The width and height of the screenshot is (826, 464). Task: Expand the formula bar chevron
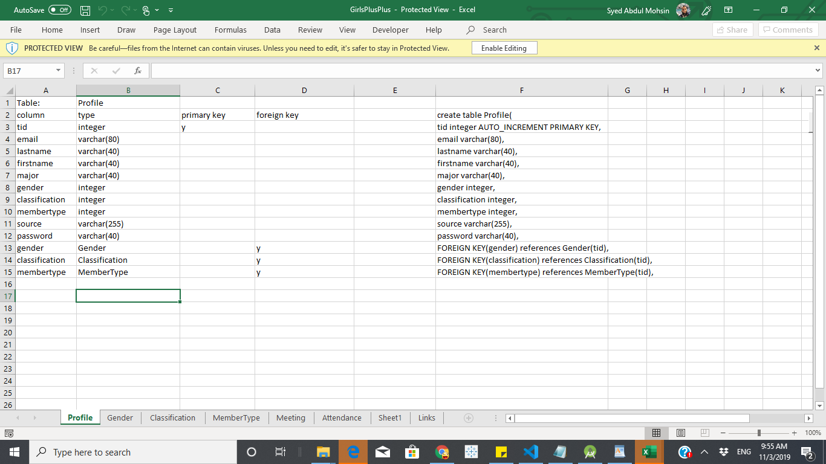click(818, 71)
